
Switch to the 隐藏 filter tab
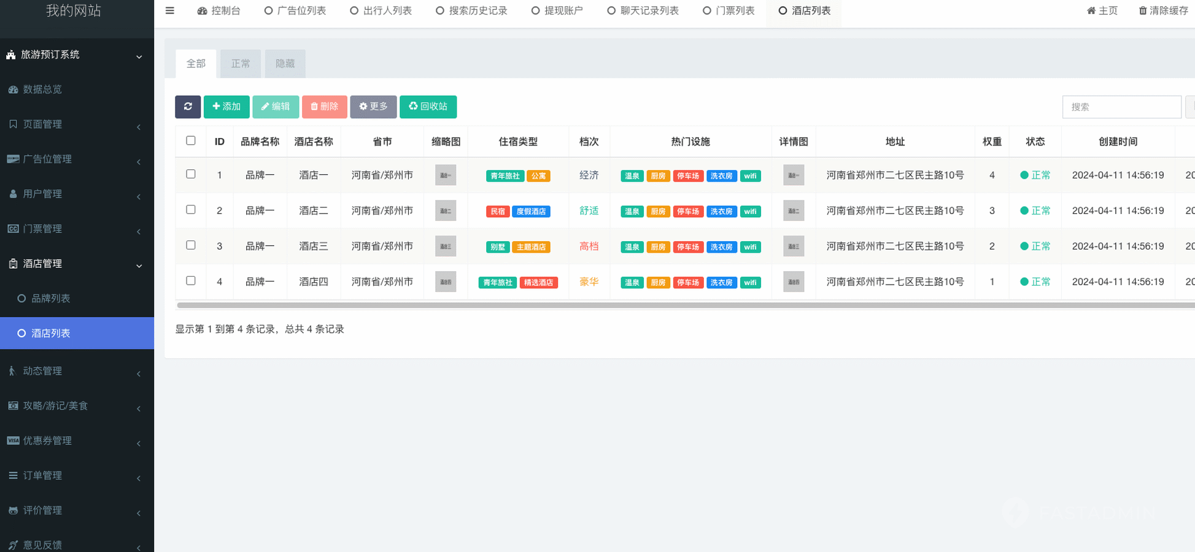pyautogui.click(x=285, y=64)
